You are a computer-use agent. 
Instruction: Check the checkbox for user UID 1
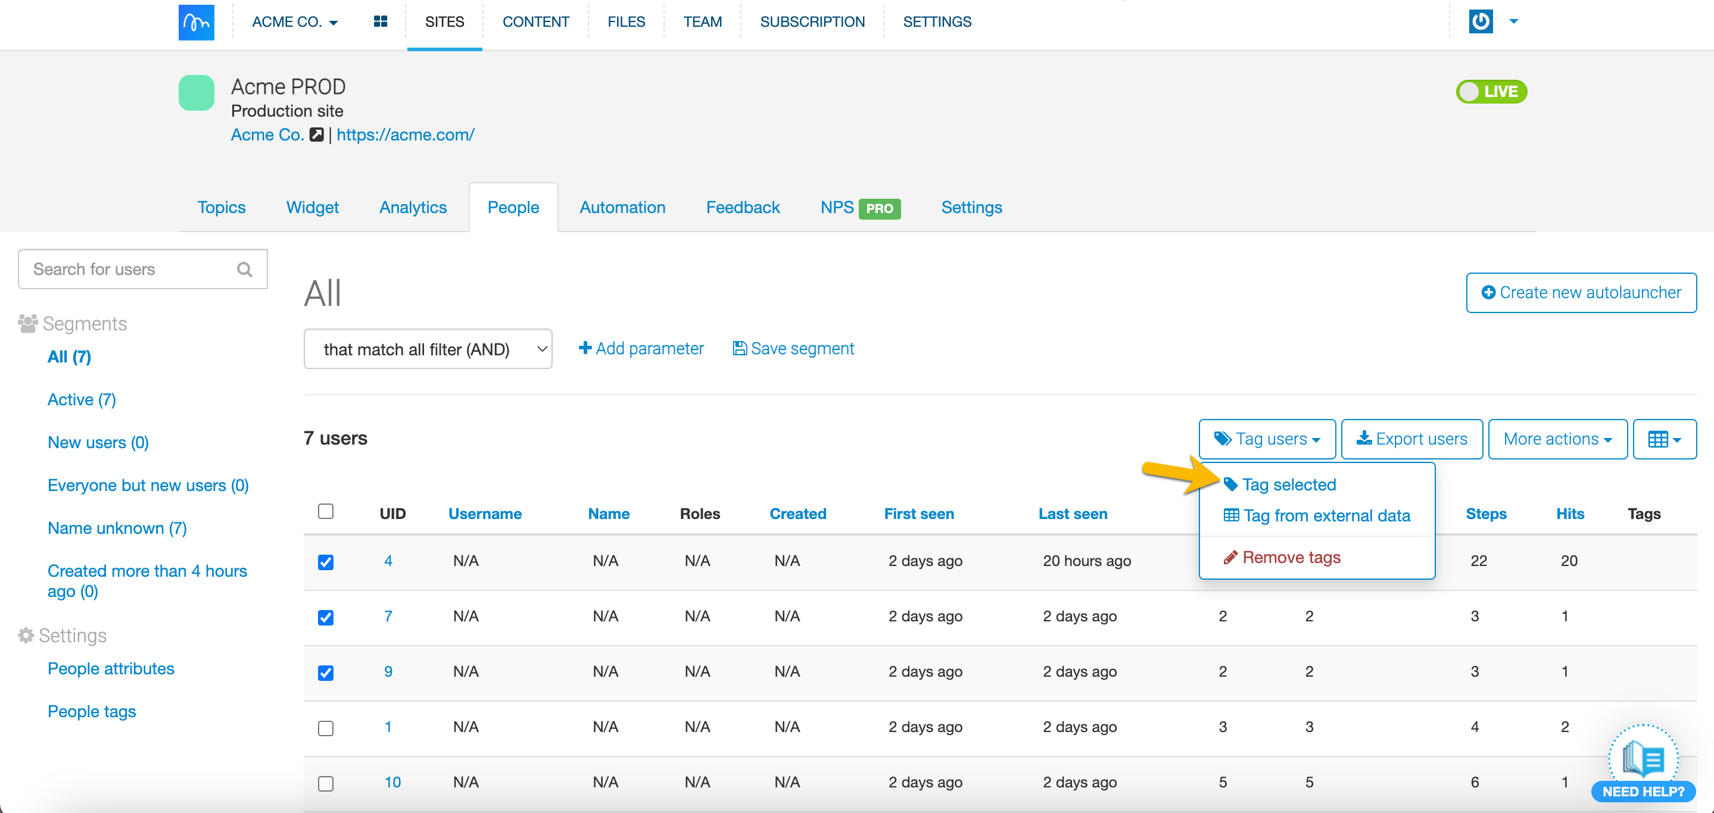pos(325,727)
